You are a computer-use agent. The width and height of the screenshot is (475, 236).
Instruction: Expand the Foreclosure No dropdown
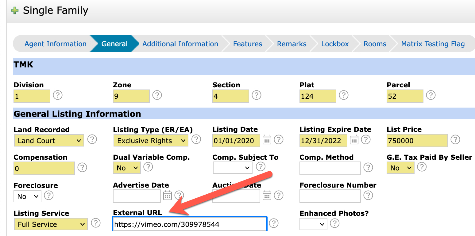27,196
